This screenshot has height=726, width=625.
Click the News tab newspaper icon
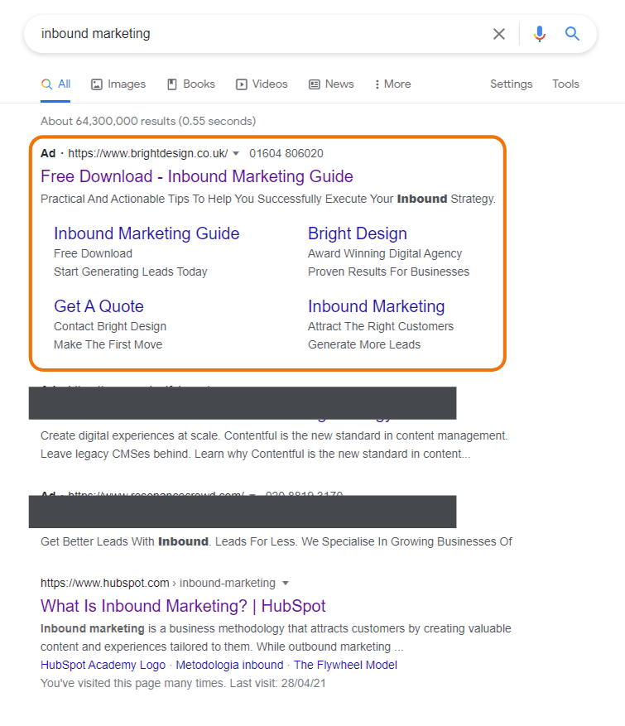(x=315, y=84)
